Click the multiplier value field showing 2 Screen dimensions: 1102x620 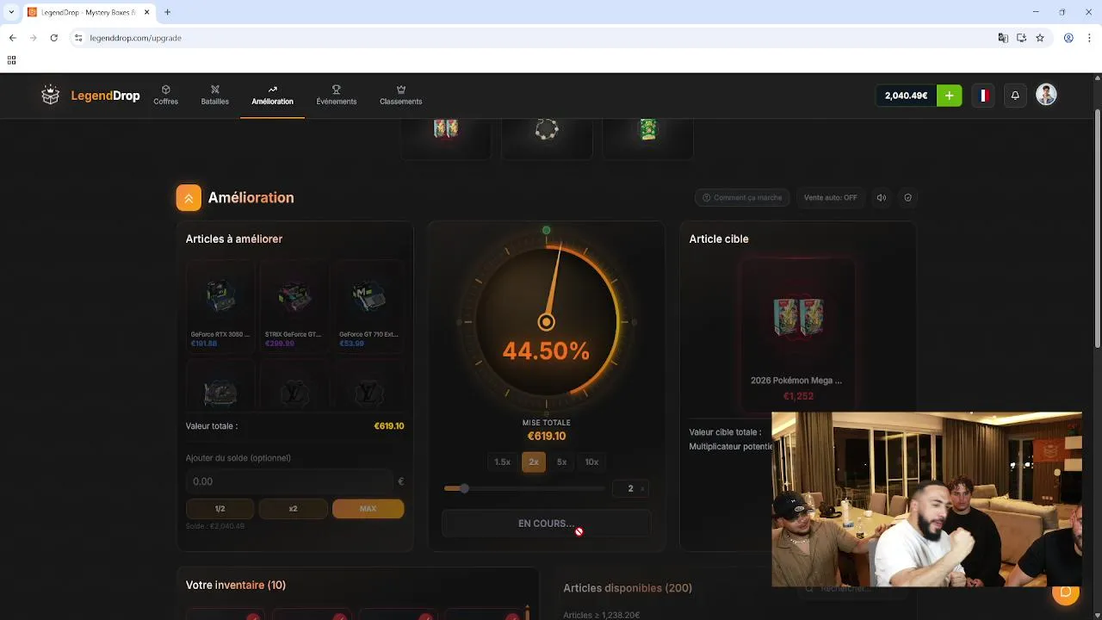[631, 488]
